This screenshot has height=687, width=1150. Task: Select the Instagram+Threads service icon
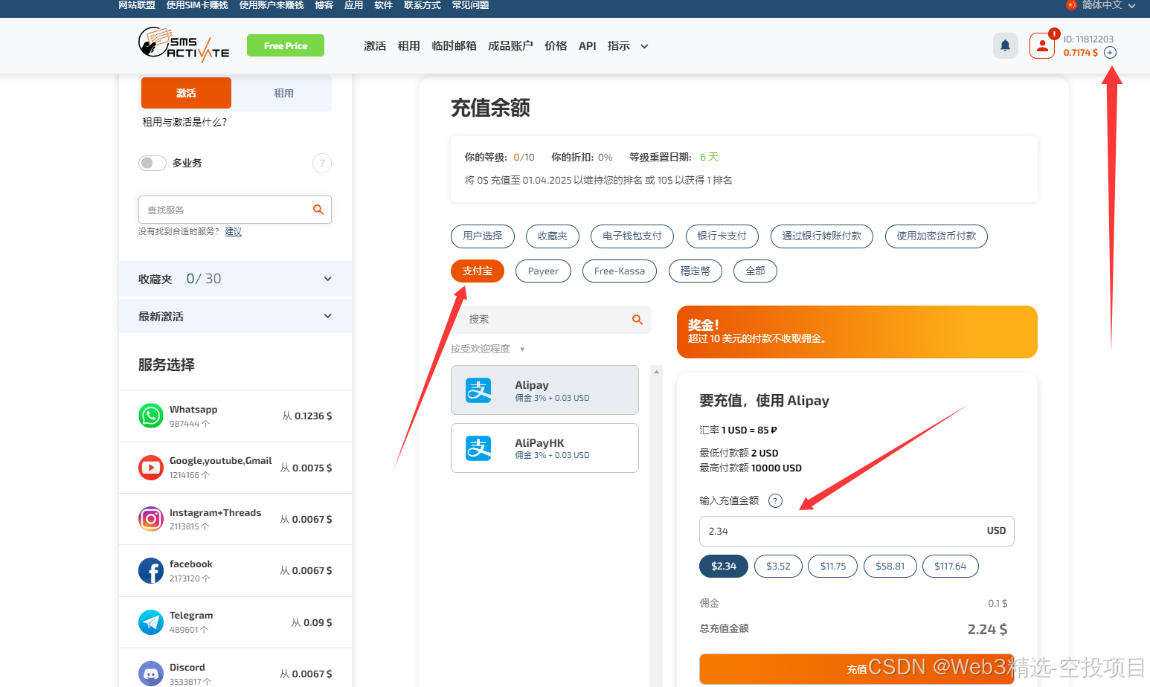(x=151, y=519)
